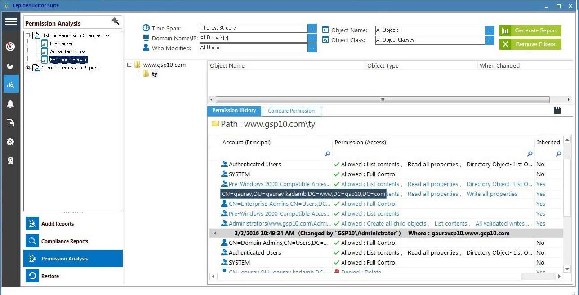Image resolution: width=579 pixels, height=295 pixels.
Task: Select the Radar/Dashboard icon in sidebar
Action: 11,46
